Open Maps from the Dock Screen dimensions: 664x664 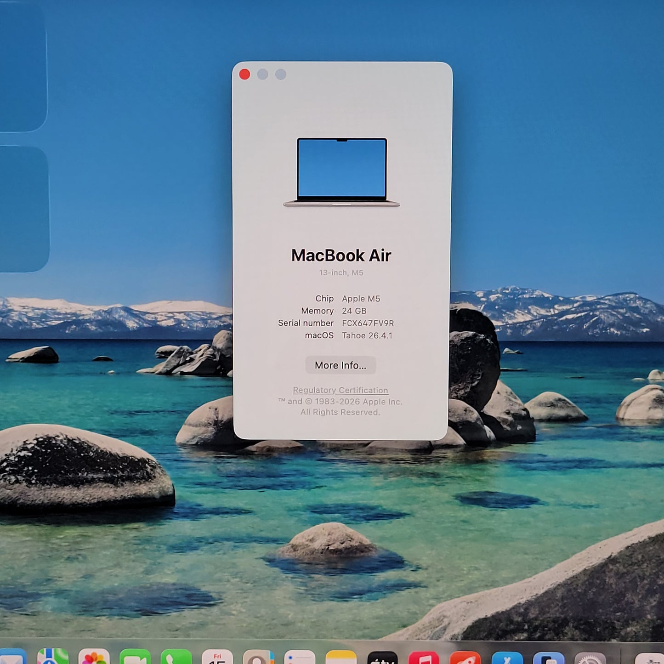pos(53,656)
